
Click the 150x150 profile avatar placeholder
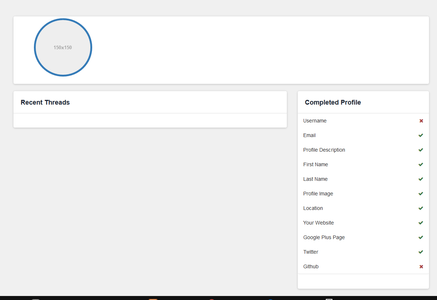pos(63,47)
